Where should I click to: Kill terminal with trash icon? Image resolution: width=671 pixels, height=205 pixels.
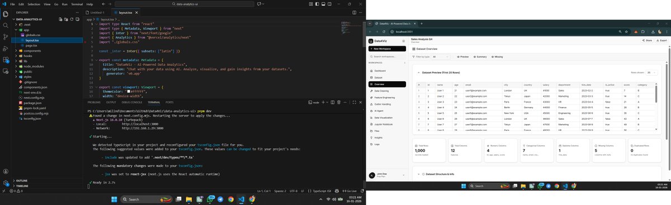339,102
